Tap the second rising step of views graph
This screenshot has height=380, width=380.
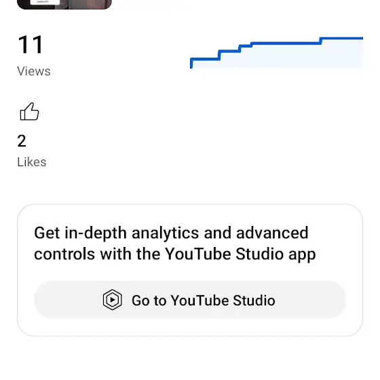click(x=229, y=51)
